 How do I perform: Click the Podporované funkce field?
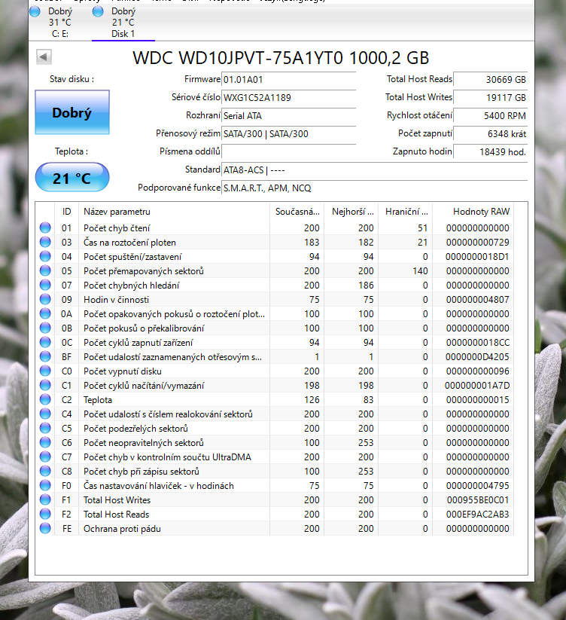[374, 188]
